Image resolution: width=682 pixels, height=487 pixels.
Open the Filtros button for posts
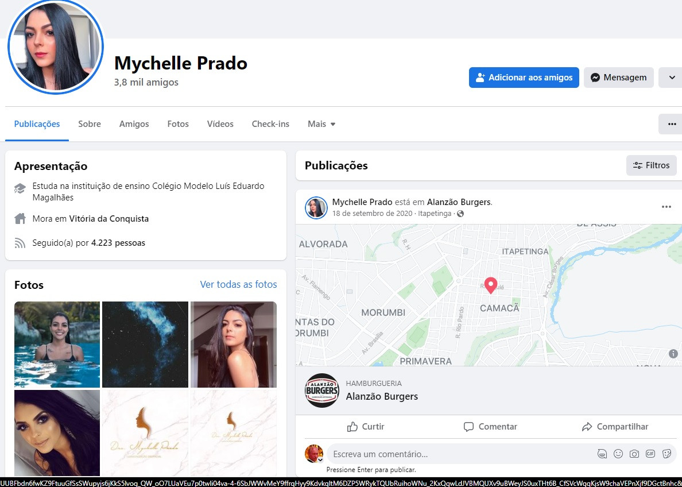click(651, 165)
